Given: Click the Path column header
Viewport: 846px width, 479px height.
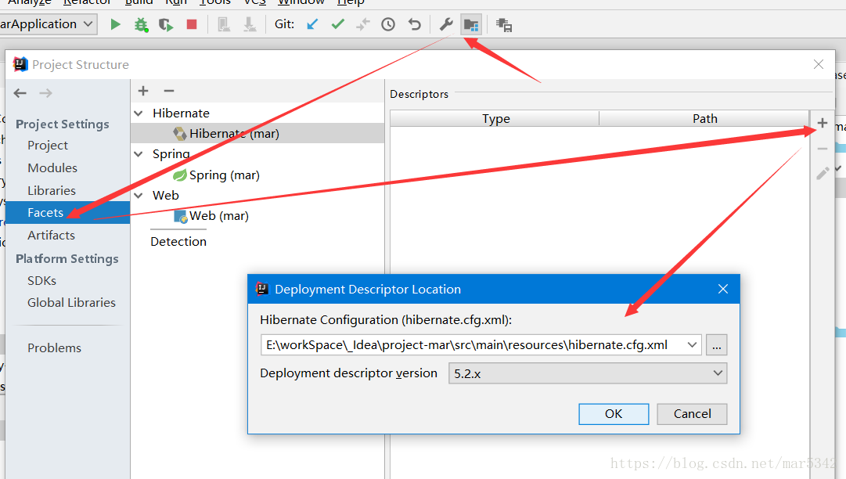Looking at the screenshot, I should pos(704,119).
